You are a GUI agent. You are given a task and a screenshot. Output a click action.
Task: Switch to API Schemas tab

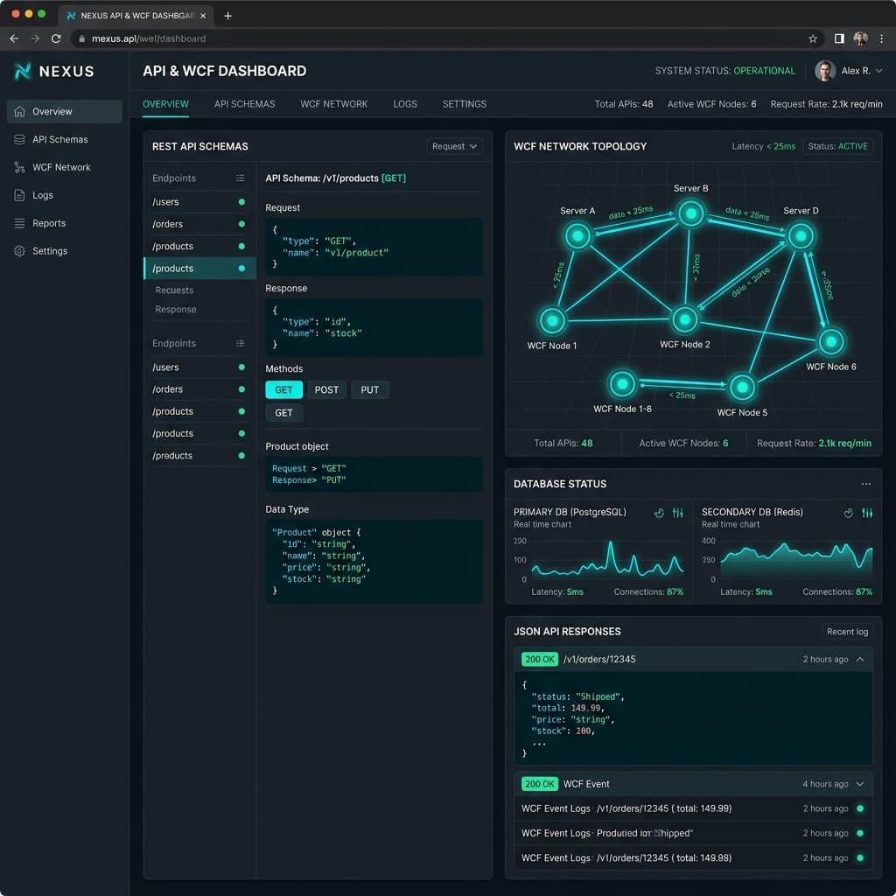coord(245,104)
